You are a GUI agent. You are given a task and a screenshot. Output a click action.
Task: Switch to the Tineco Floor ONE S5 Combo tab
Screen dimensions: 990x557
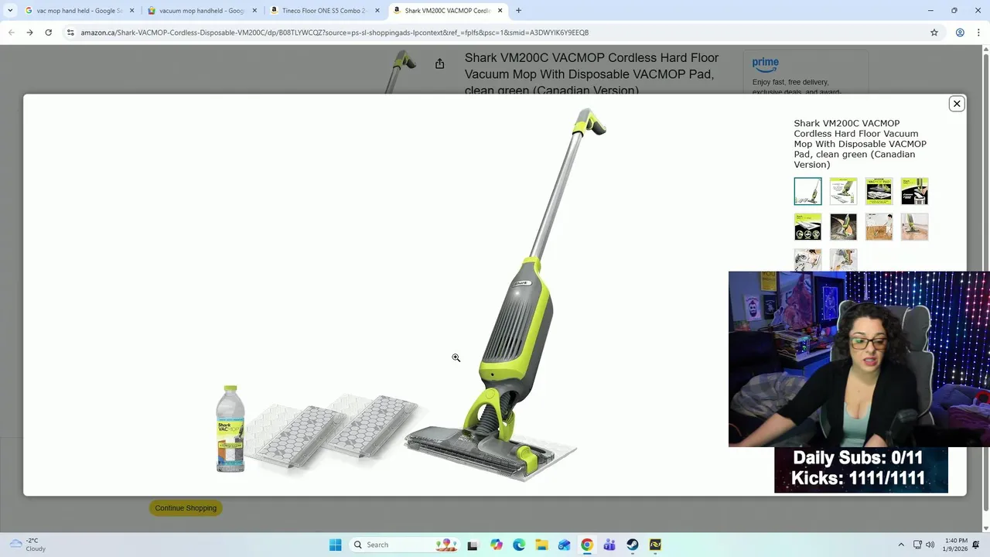click(324, 11)
